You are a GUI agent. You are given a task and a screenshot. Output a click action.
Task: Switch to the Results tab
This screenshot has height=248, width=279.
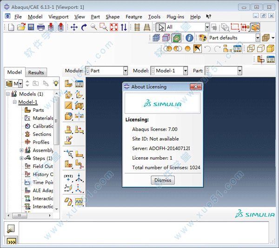click(x=36, y=73)
